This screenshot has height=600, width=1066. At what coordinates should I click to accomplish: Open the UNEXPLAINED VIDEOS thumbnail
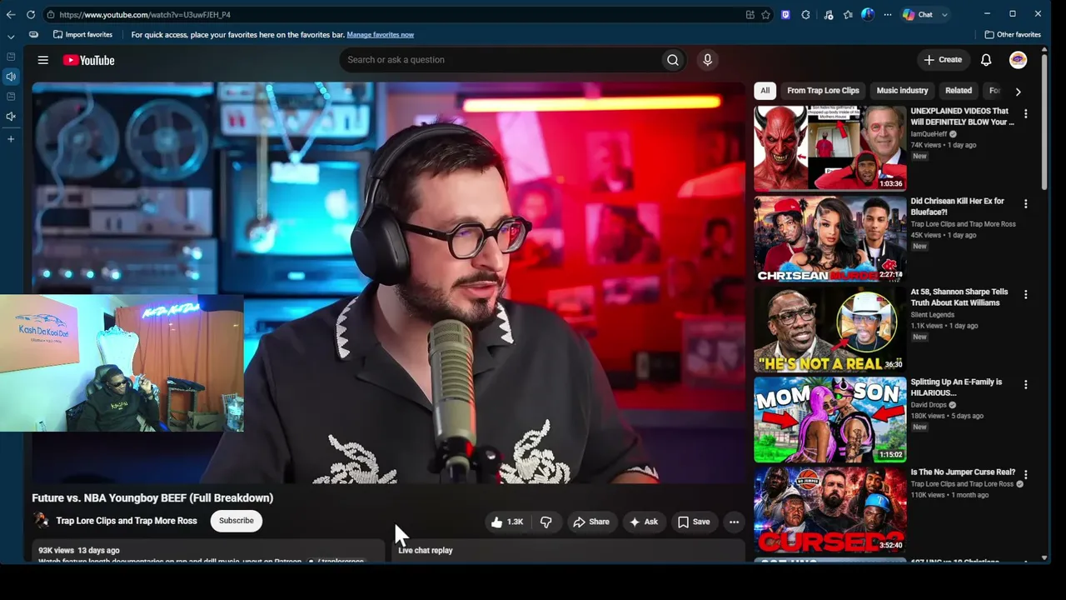click(x=830, y=148)
